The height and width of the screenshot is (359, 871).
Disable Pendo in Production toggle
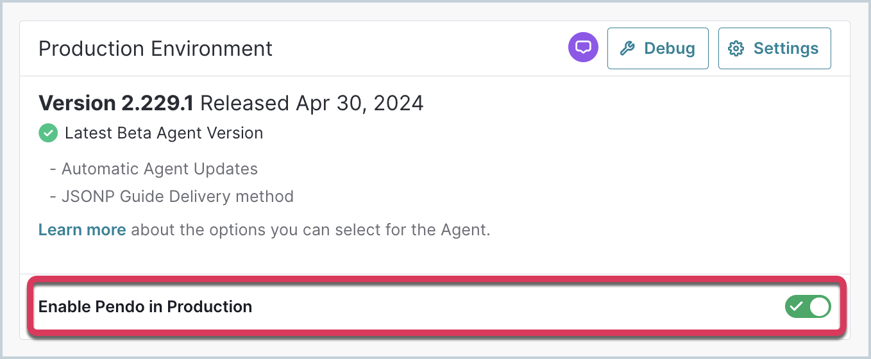tap(808, 306)
